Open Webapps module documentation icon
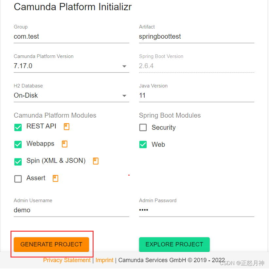Image resolution: width=269 pixels, height=269 pixels. click(64, 144)
